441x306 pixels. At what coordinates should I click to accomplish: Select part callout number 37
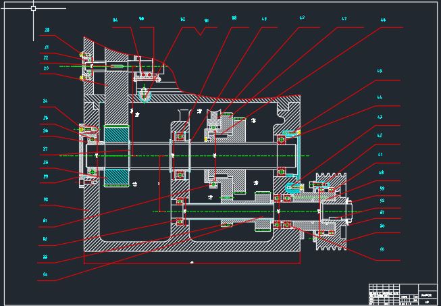pyautogui.click(x=382, y=213)
